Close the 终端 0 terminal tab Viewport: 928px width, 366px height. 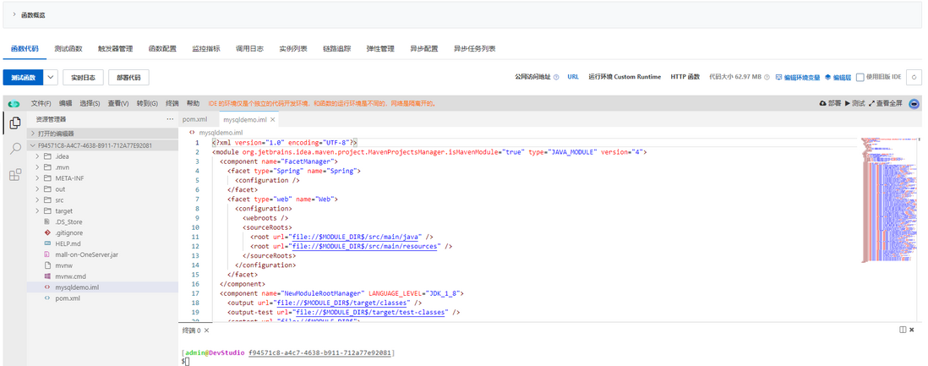click(207, 330)
